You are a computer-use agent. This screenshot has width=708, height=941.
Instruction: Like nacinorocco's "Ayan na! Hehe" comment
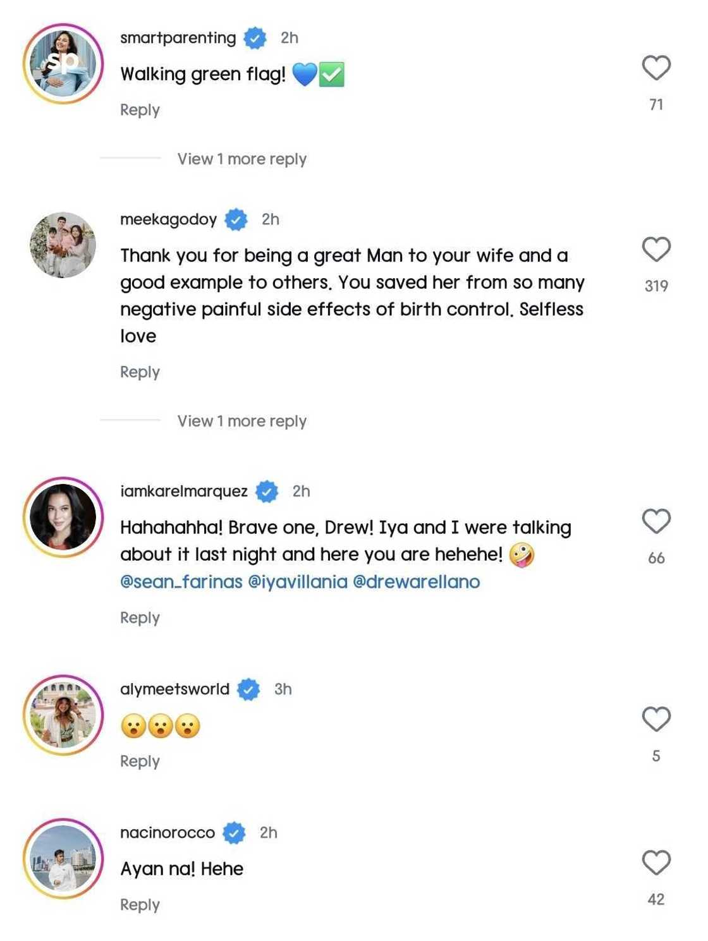[656, 863]
